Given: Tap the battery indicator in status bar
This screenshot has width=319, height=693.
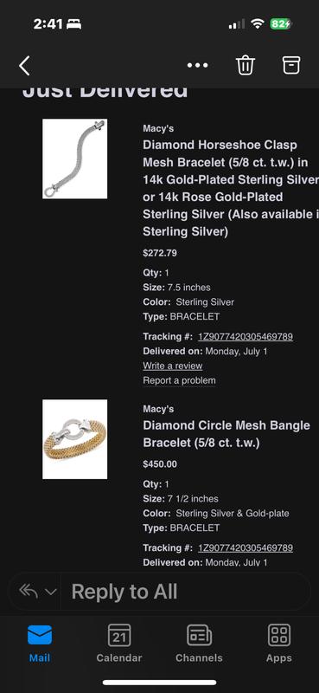Looking at the screenshot, I should [x=281, y=24].
